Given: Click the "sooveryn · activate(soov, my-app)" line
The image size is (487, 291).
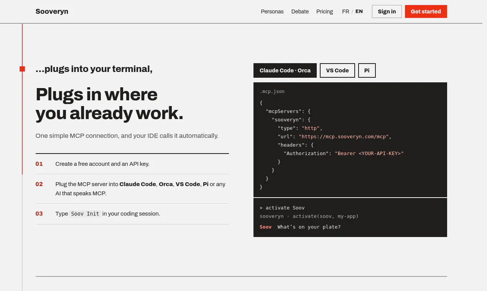Looking at the screenshot, I should click(309, 216).
